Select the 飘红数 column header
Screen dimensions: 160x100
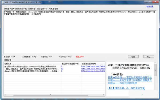coord(71,64)
